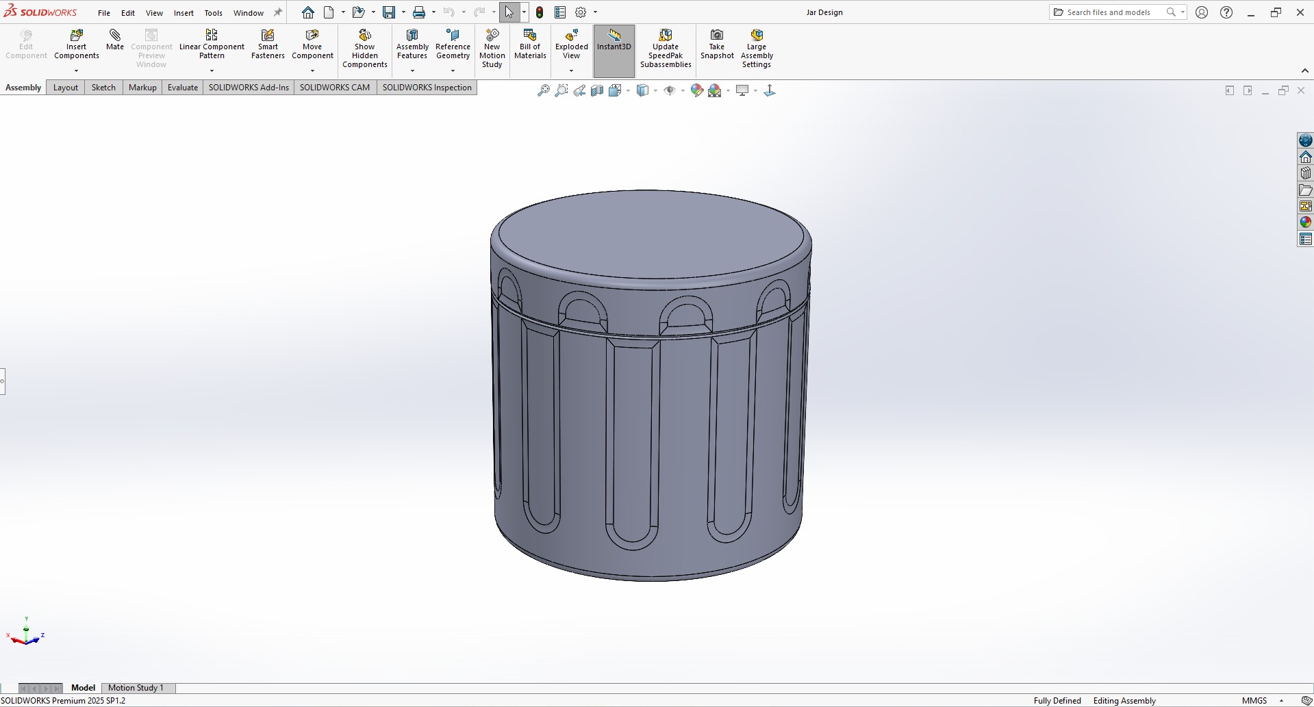
Task: Click Bill of Materials icon
Action: [x=529, y=36]
